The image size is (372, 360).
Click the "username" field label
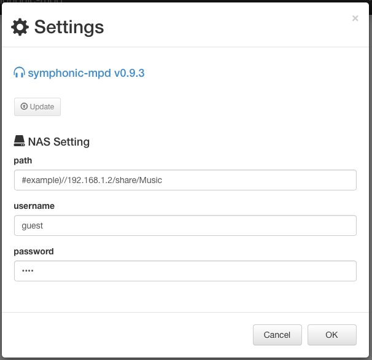click(34, 206)
